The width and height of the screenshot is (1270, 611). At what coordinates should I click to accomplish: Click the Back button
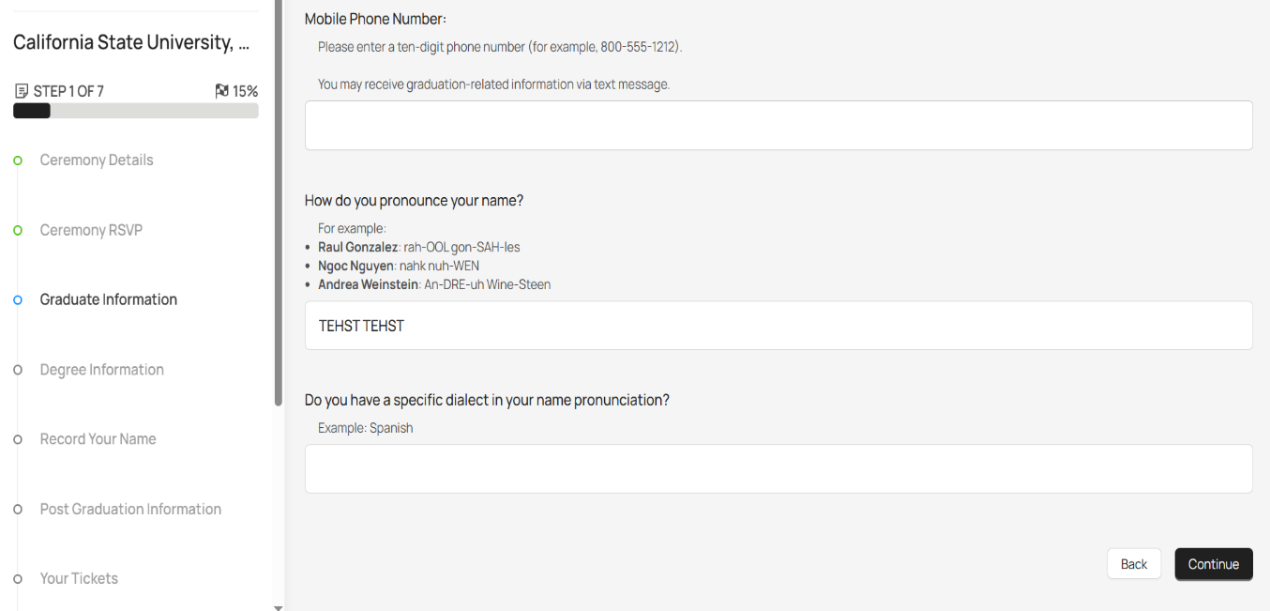pyautogui.click(x=1133, y=563)
